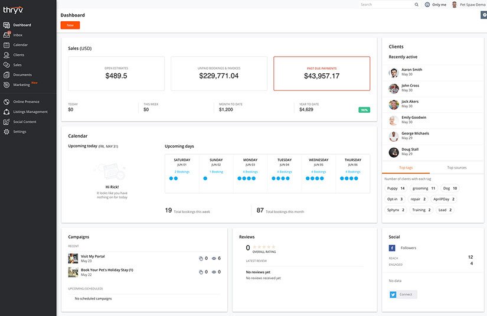
Task: Click the Social Content icon
Action: [6, 122]
